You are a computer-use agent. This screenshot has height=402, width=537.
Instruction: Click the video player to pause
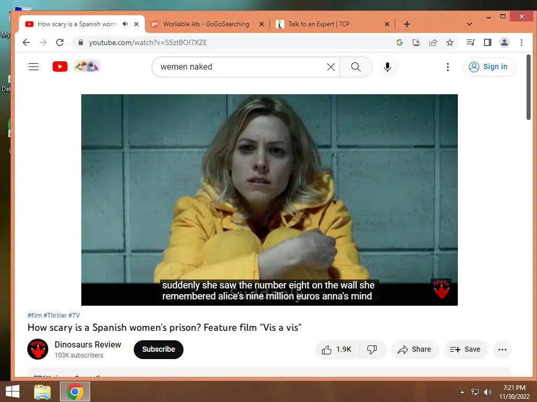(269, 199)
